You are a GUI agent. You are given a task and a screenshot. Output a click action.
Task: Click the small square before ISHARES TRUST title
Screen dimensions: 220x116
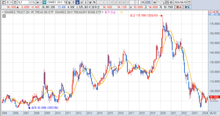pos(3,12)
